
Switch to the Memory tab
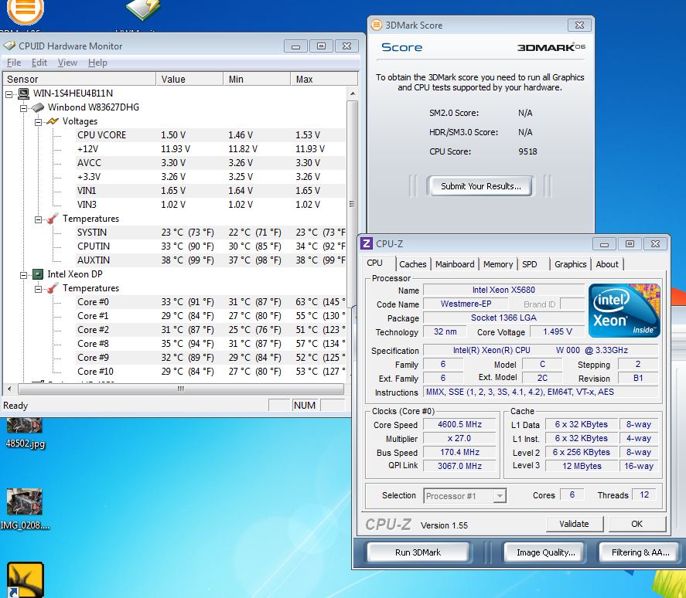pos(498,264)
